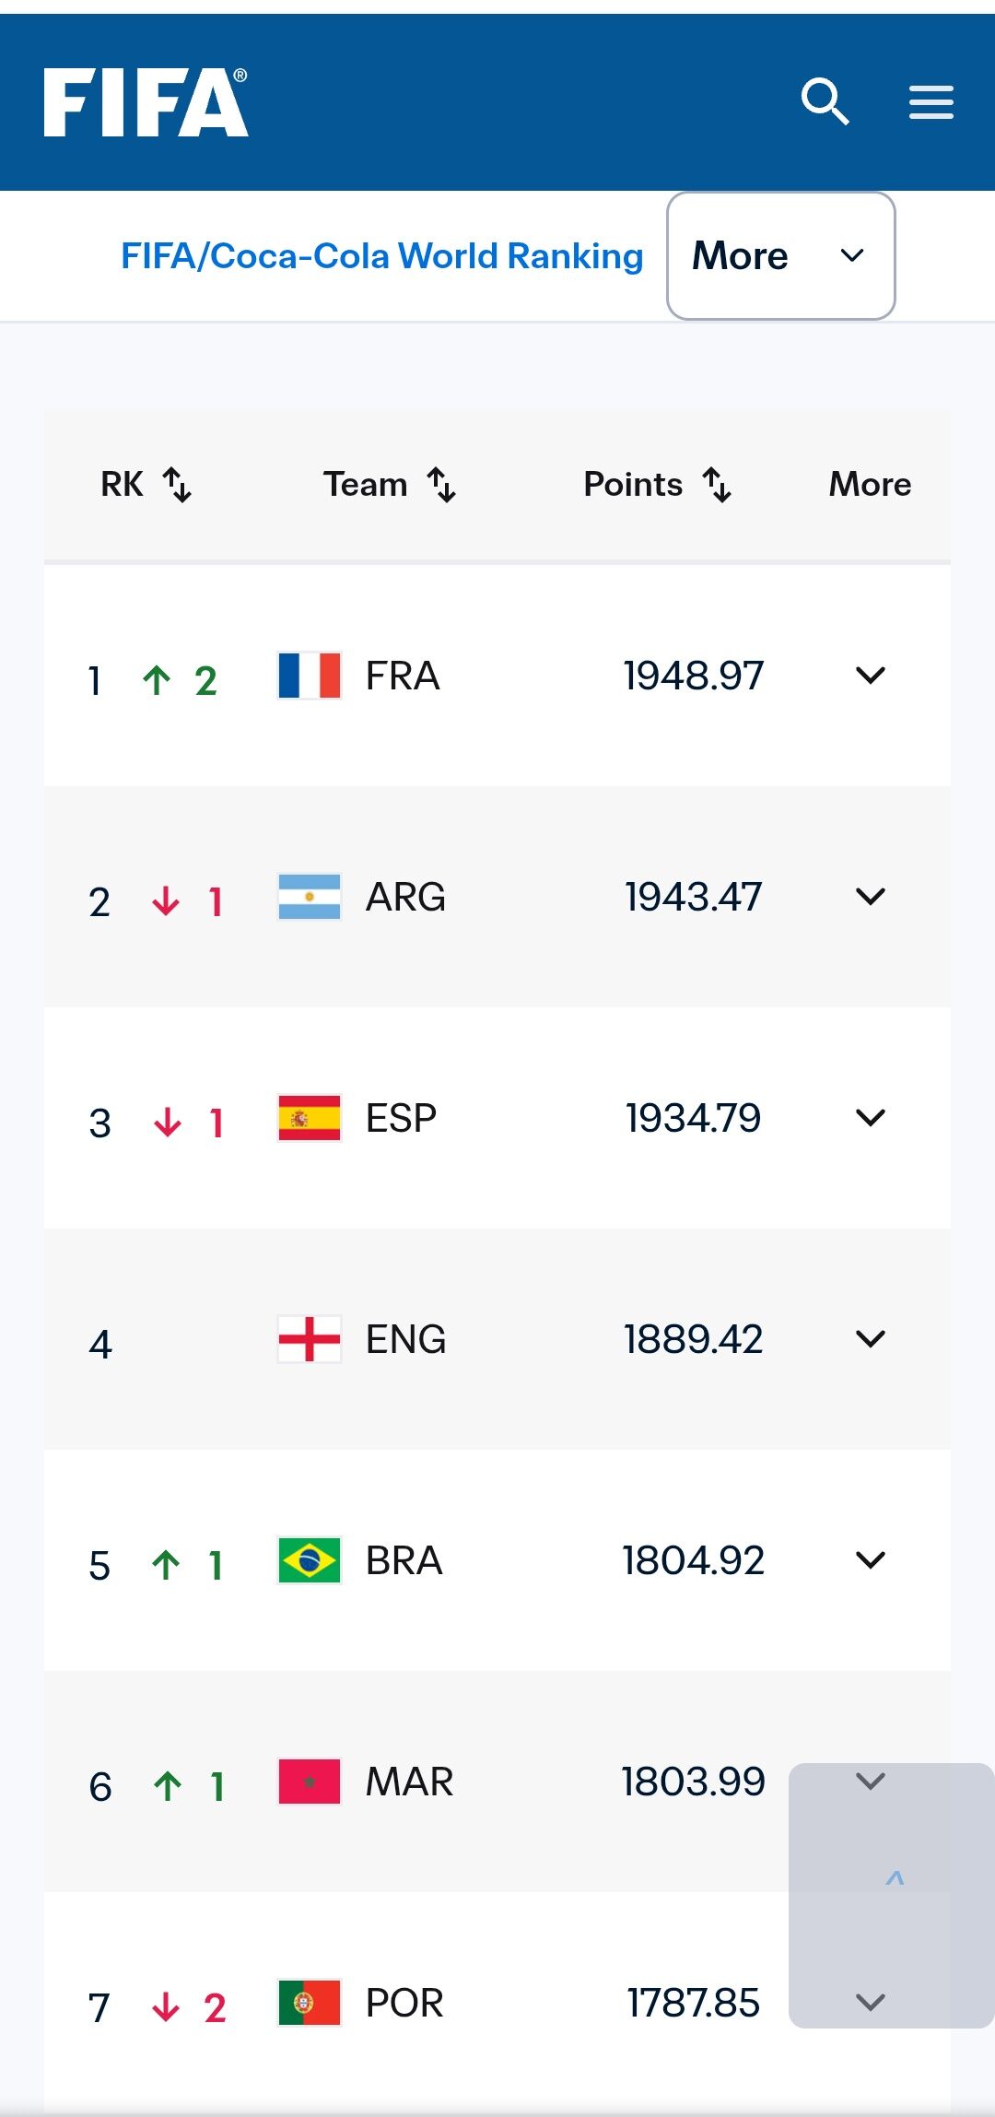This screenshot has width=995, height=2117.
Task: Click the FIFA logo
Action: 146,102
